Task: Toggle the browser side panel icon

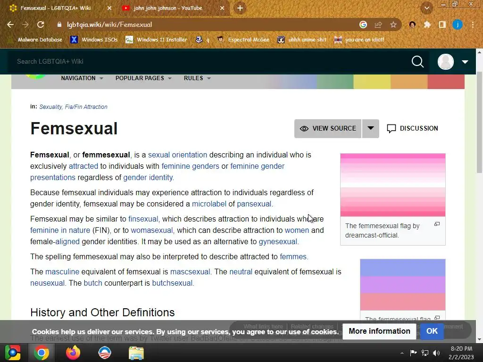Action: 442,25
